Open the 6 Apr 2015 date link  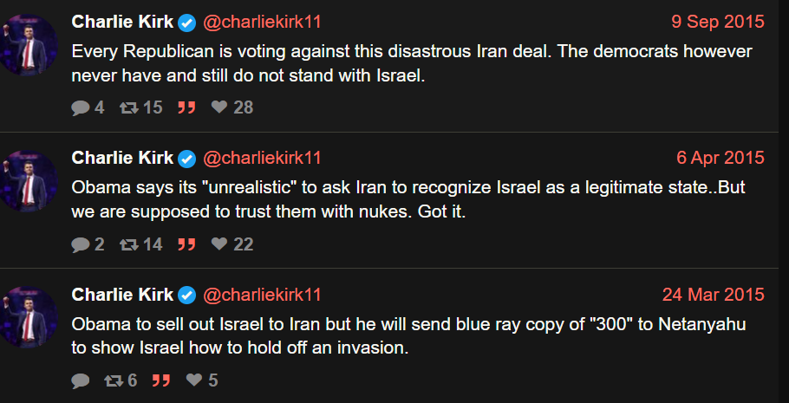721,158
